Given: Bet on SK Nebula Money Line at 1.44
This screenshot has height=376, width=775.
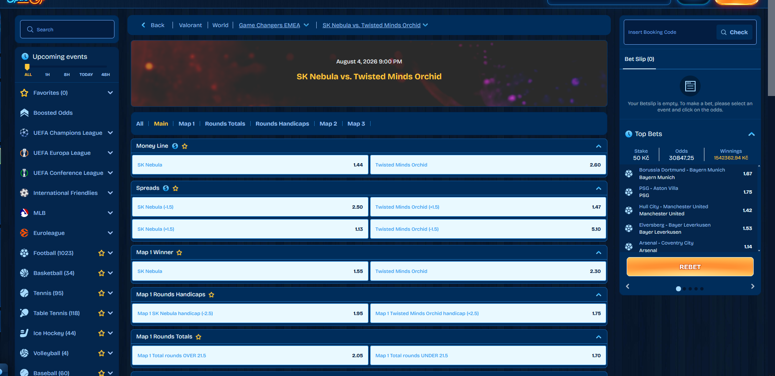Looking at the screenshot, I should [x=250, y=165].
